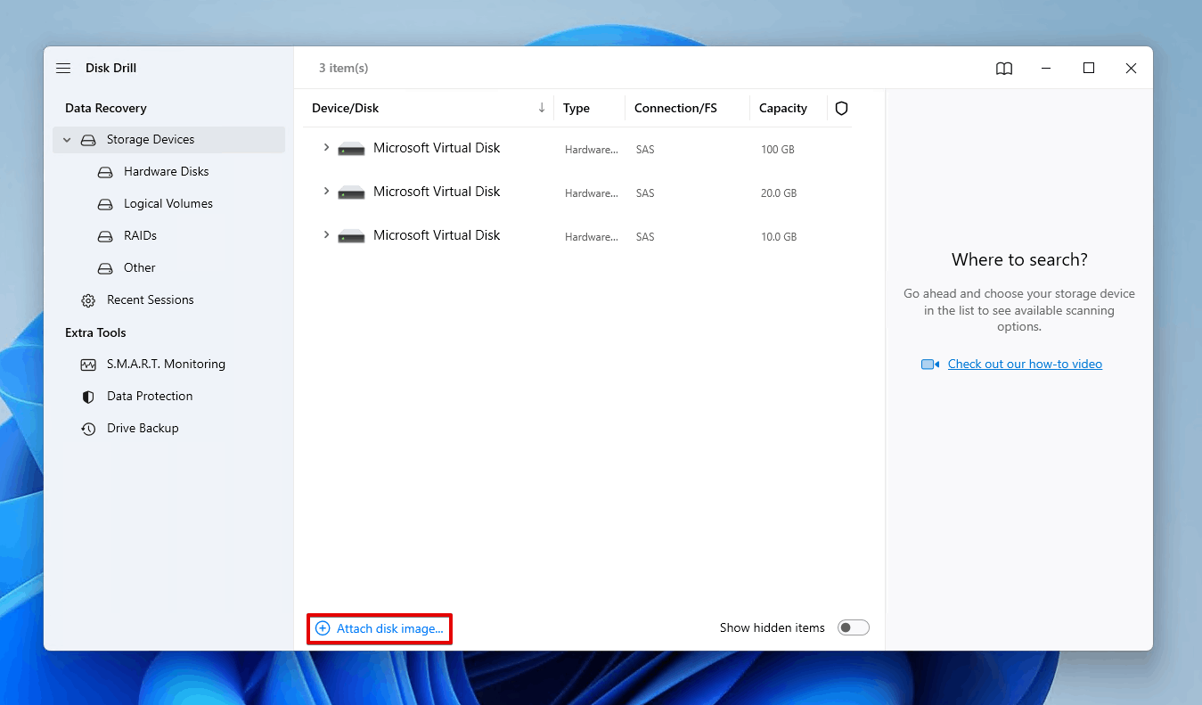The height and width of the screenshot is (705, 1202).
Task: Open the S.M.A.R.T. Monitoring icon
Action: (x=88, y=365)
